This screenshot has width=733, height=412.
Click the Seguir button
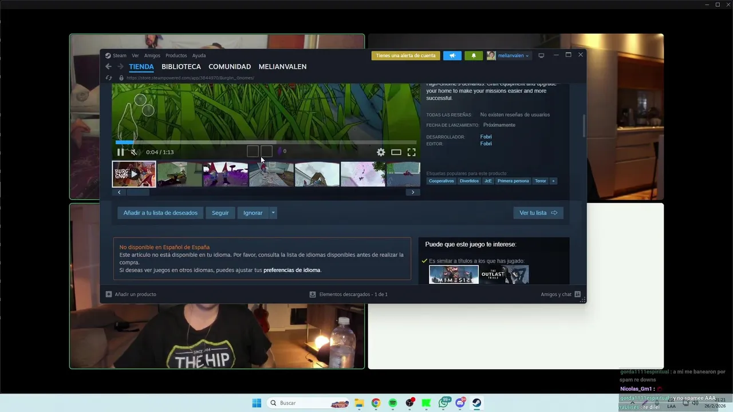click(x=220, y=213)
